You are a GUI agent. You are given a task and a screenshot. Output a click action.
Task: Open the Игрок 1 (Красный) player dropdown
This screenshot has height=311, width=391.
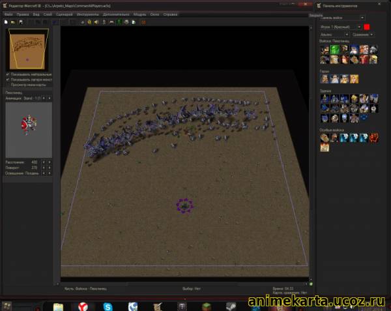coord(340,27)
